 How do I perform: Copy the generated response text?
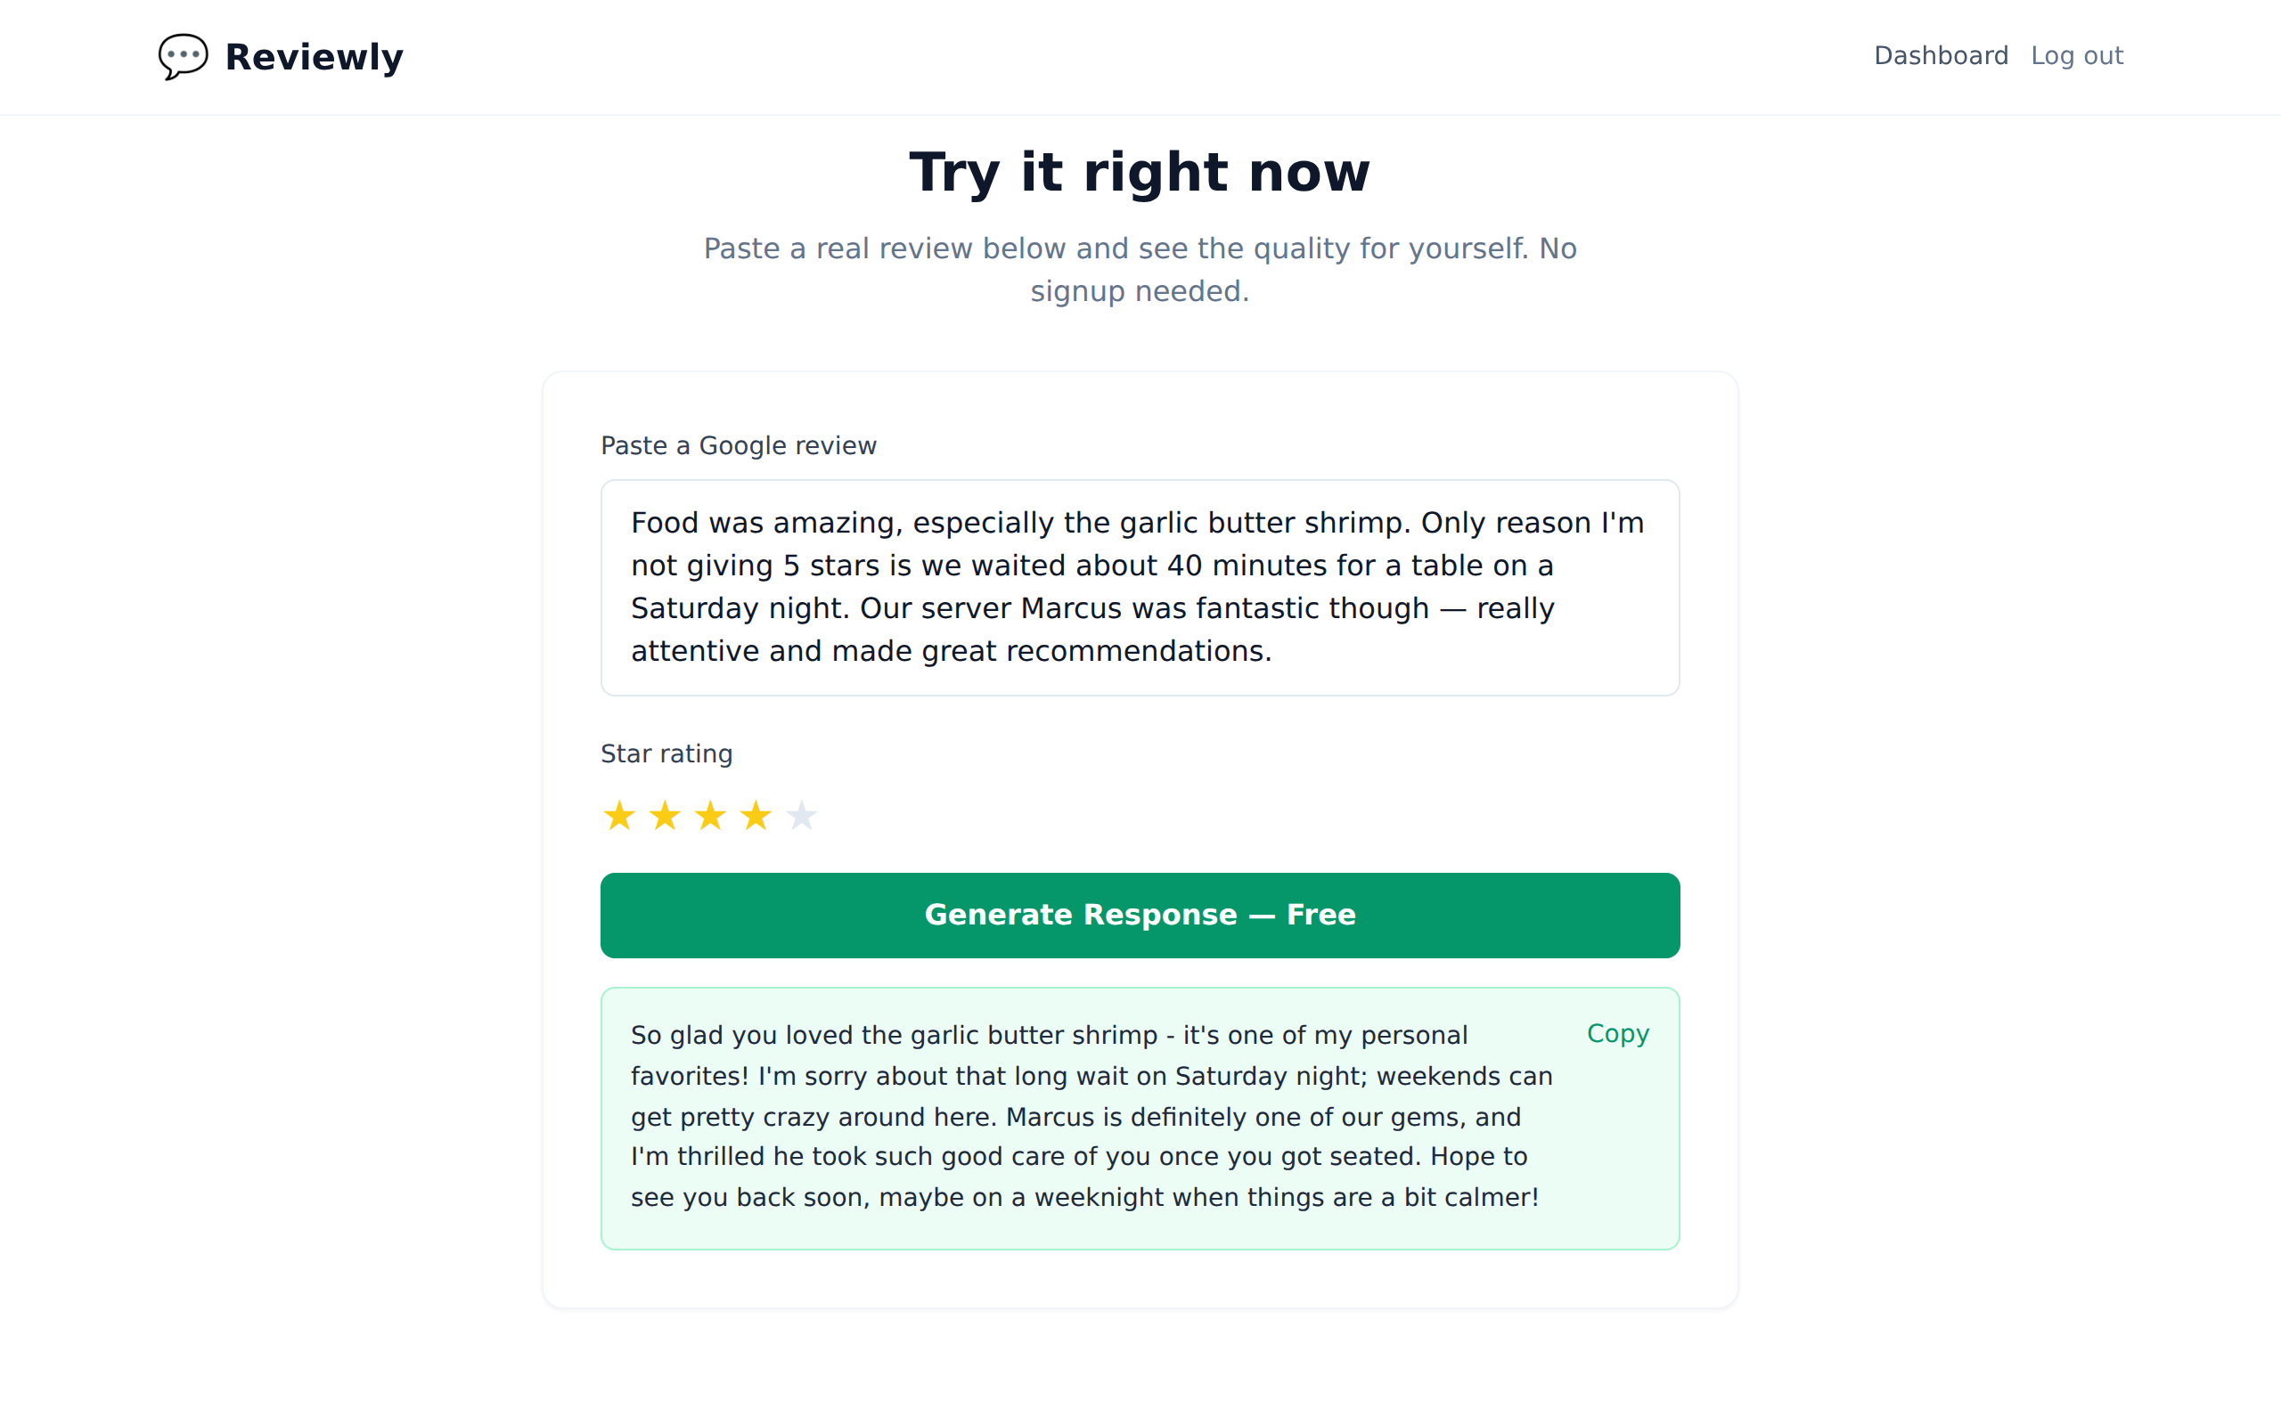1617,1034
